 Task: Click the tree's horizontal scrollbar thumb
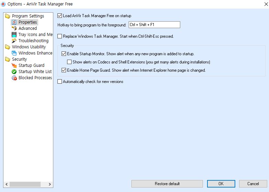[x=25, y=184]
